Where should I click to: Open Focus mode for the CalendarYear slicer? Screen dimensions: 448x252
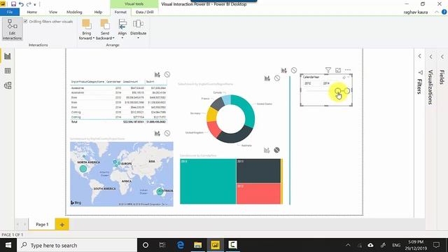tap(338, 70)
